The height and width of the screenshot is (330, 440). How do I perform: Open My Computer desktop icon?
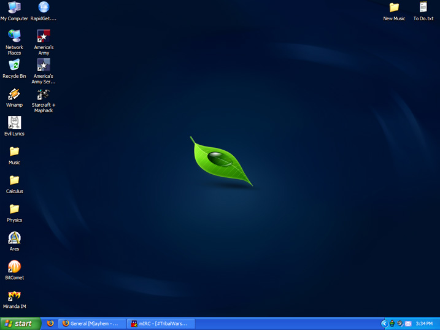(x=14, y=11)
